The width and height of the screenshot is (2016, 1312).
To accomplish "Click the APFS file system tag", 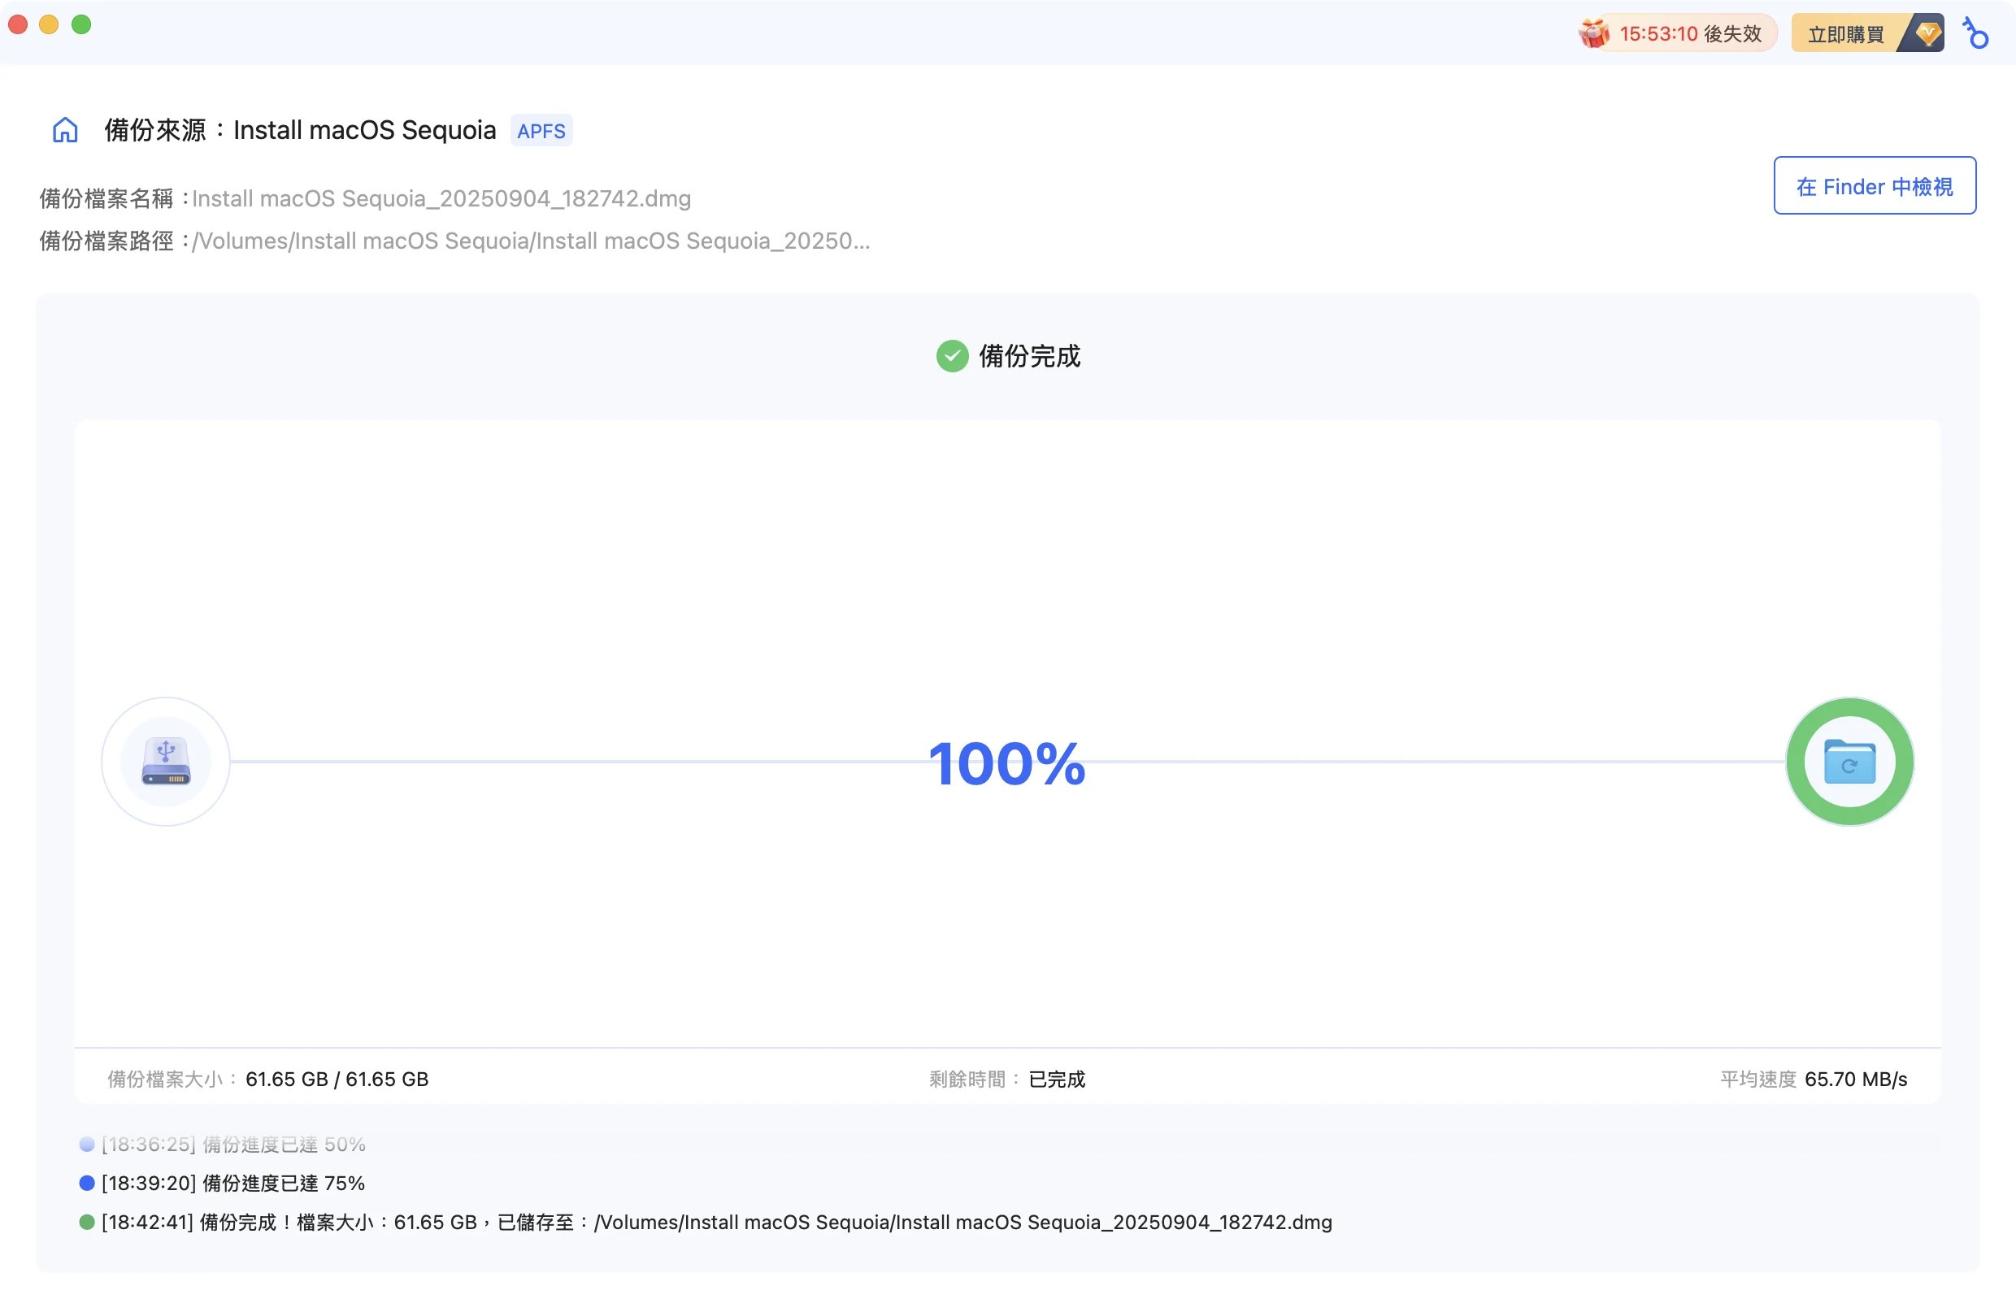I will click(541, 132).
